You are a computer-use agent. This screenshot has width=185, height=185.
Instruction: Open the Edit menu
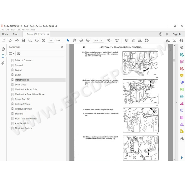(7, 30)
